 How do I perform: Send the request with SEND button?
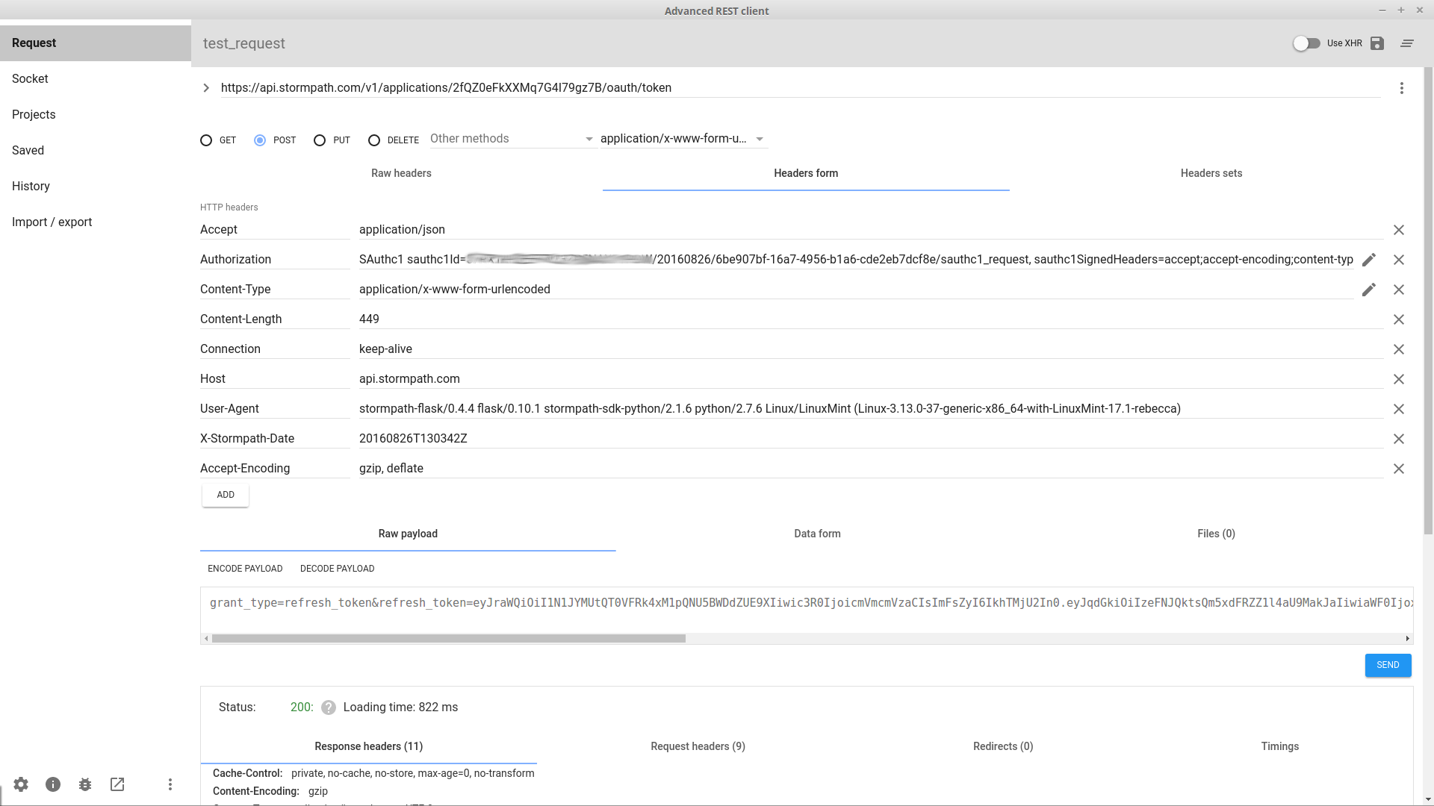click(x=1388, y=665)
